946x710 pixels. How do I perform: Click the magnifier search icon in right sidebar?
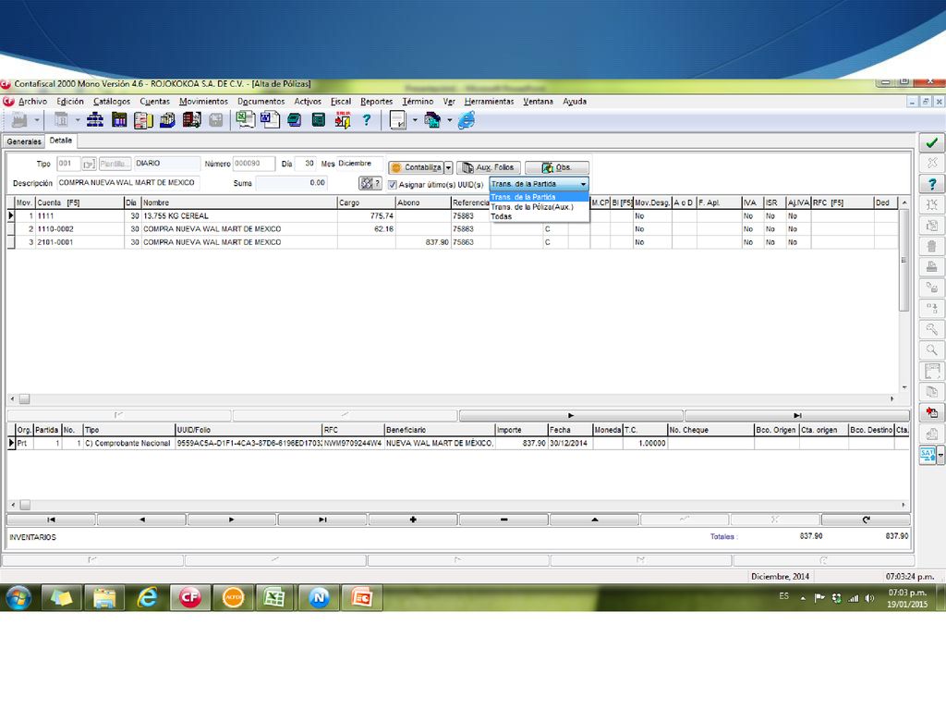pyautogui.click(x=931, y=350)
